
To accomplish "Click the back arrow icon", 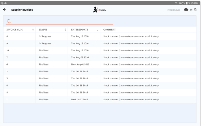I will click(x=4, y=10).
